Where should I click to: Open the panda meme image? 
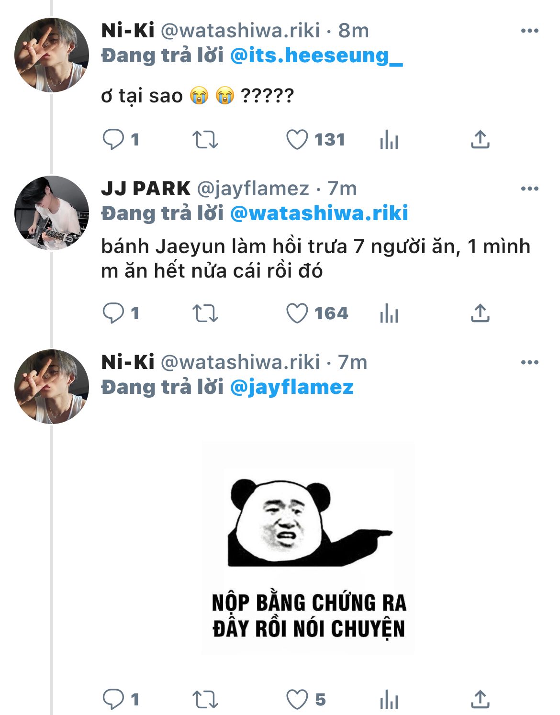(308, 548)
